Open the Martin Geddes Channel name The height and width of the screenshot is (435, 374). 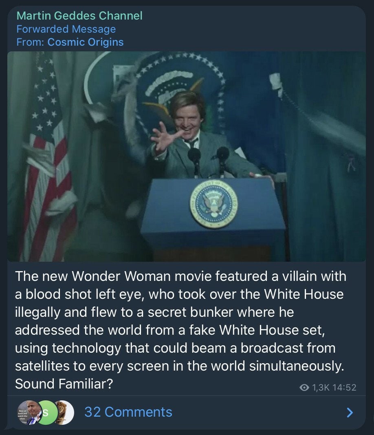coord(79,15)
